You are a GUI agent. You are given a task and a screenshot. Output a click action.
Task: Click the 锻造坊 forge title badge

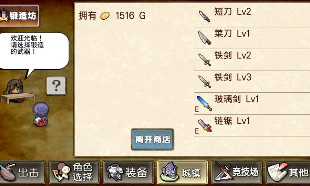tap(19, 16)
